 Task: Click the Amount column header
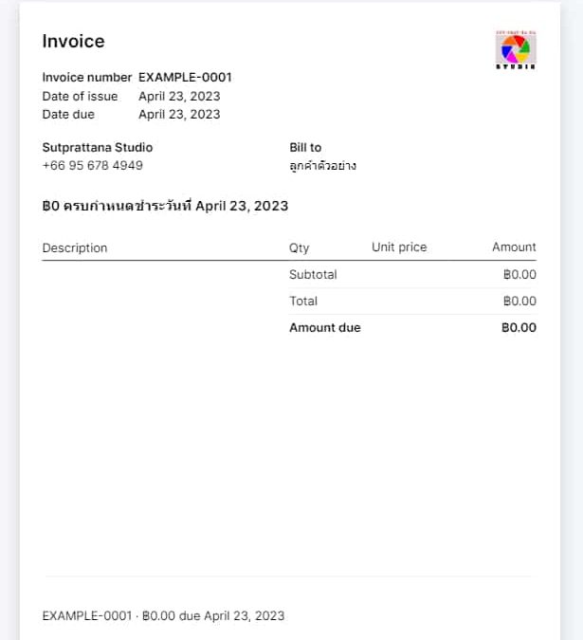click(514, 247)
